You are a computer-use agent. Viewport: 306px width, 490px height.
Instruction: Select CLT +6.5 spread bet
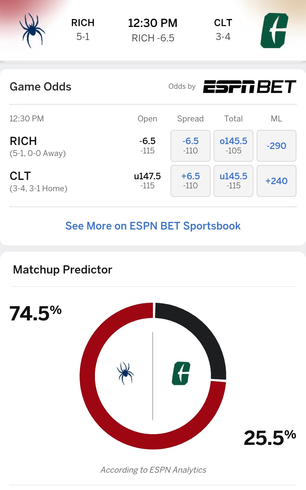(190, 181)
